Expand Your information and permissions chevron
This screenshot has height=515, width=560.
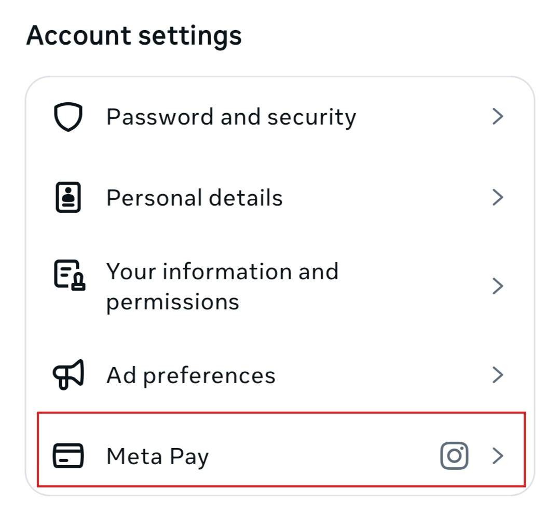pos(499,286)
